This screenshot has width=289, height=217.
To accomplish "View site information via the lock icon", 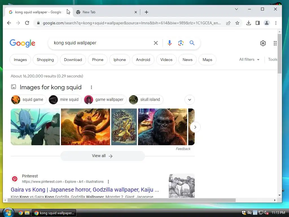I will 38,23.
